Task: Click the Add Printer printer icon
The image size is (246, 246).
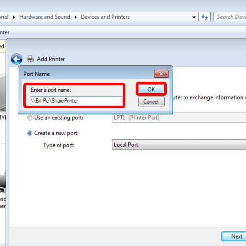Action: click(x=30, y=59)
